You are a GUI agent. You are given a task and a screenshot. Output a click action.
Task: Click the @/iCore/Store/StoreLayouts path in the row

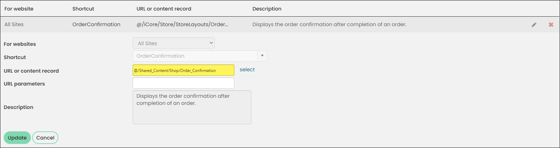182,24
